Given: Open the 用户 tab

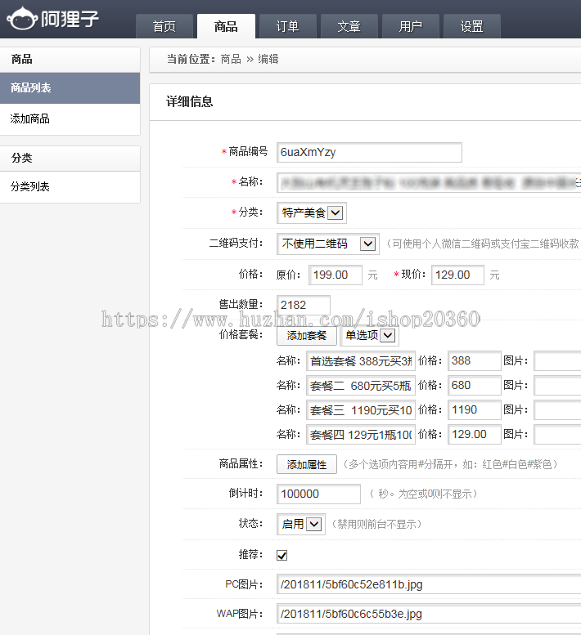Looking at the screenshot, I should 410,26.
